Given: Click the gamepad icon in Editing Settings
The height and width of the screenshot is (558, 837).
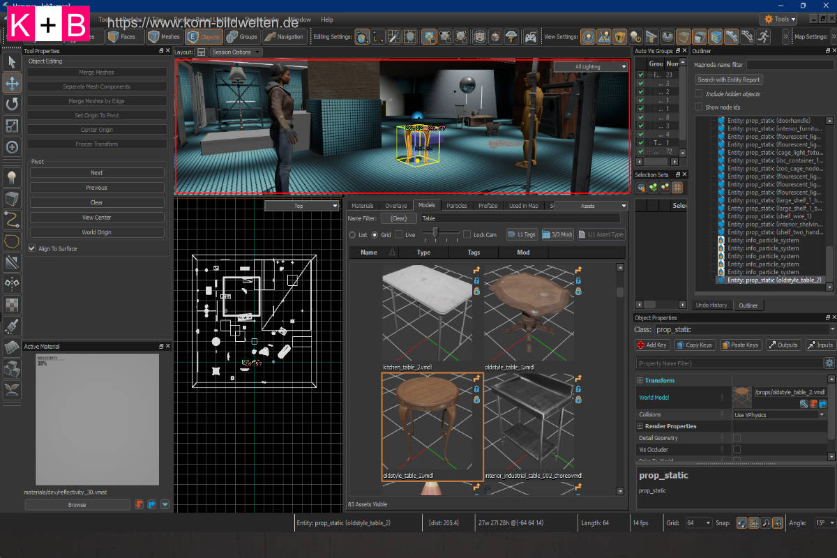Looking at the screenshot, I should pos(530,37).
